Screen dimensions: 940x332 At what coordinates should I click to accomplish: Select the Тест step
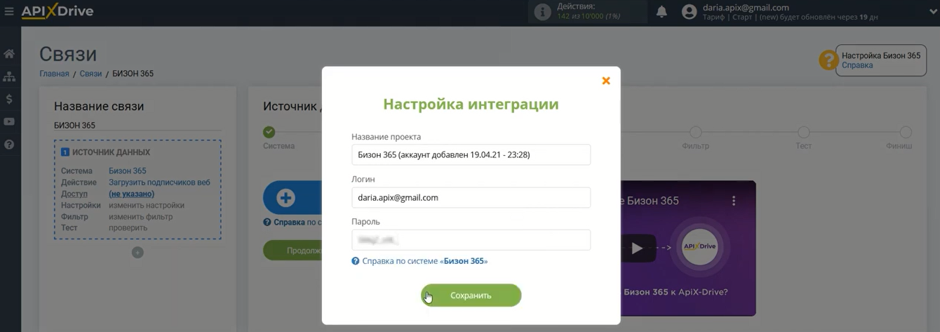pos(804,132)
